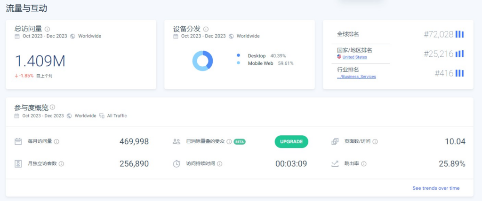This screenshot has height=201, width=482.
Task: Click visit duration value 00:03:09
Action: pyautogui.click(x=291, y=164)
